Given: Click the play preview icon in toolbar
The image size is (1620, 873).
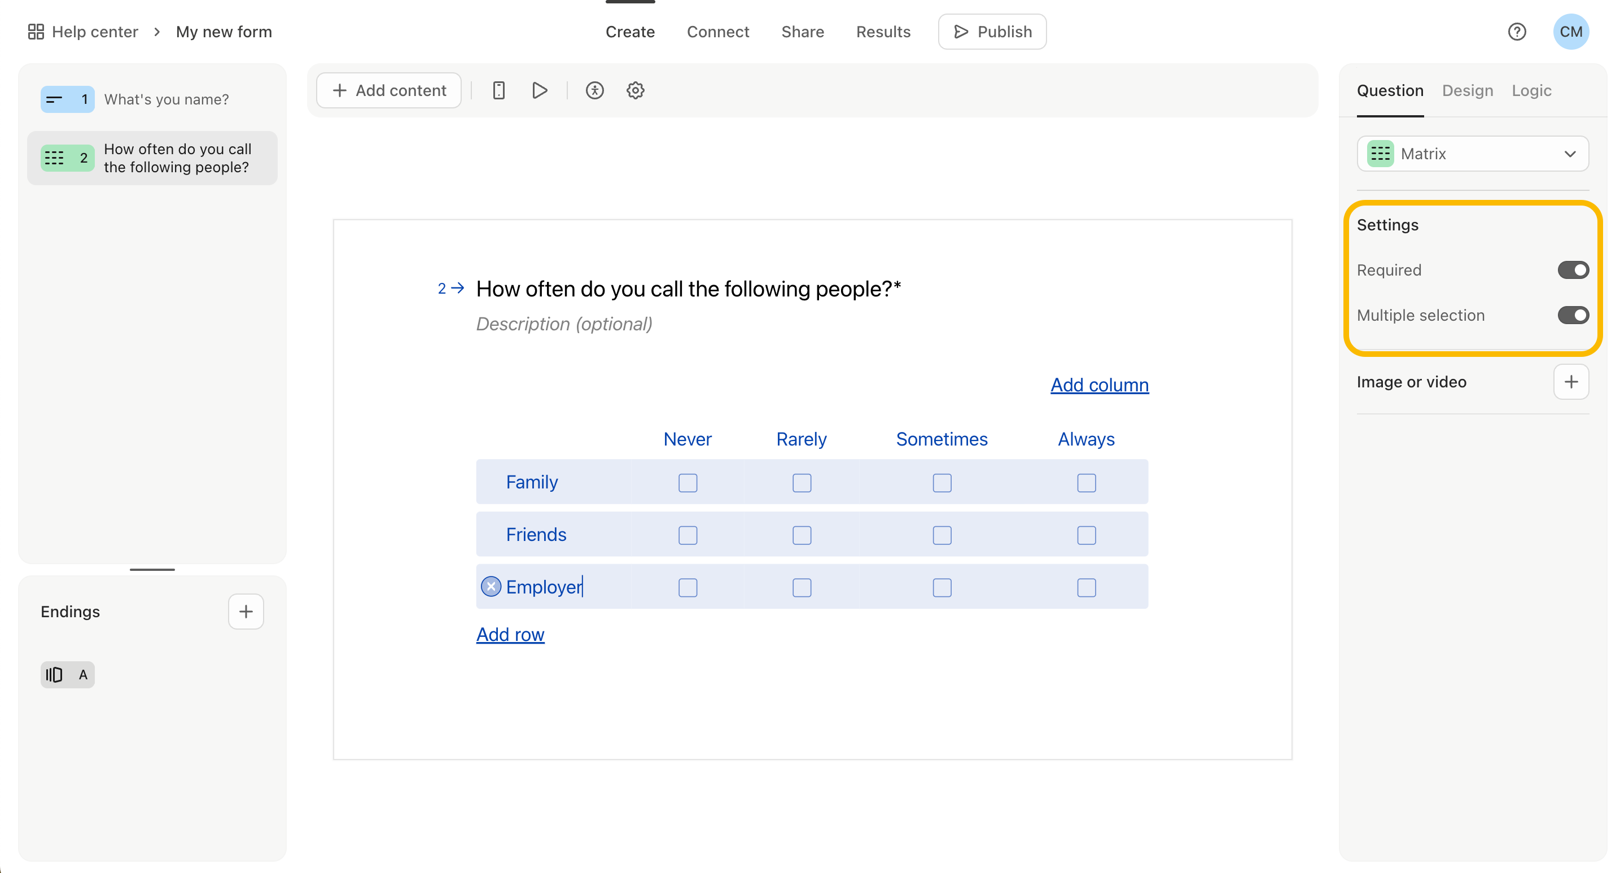Looking at the screenshot, I should 540,90.
